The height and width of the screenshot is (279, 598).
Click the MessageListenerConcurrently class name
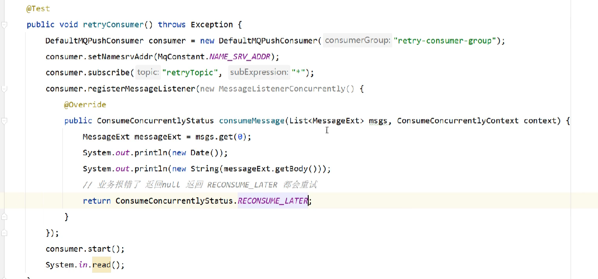pos(282,89)
